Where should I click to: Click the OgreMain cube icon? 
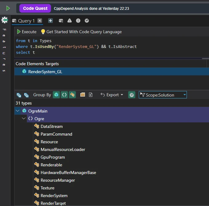click(x=24, y=110)
